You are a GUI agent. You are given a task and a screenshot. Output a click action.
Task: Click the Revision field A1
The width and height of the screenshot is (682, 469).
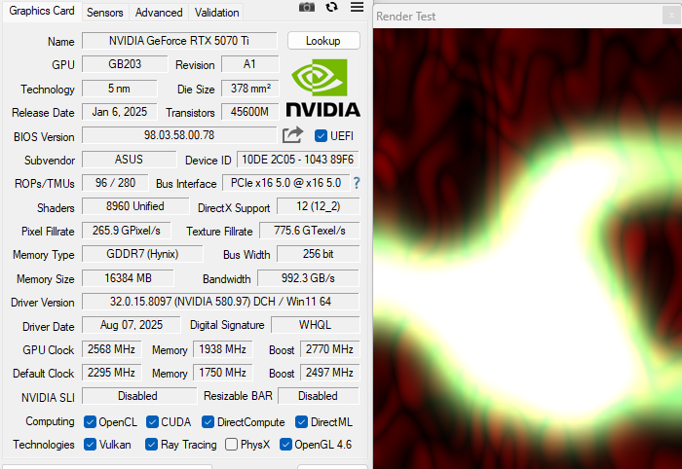pos(249,64)
